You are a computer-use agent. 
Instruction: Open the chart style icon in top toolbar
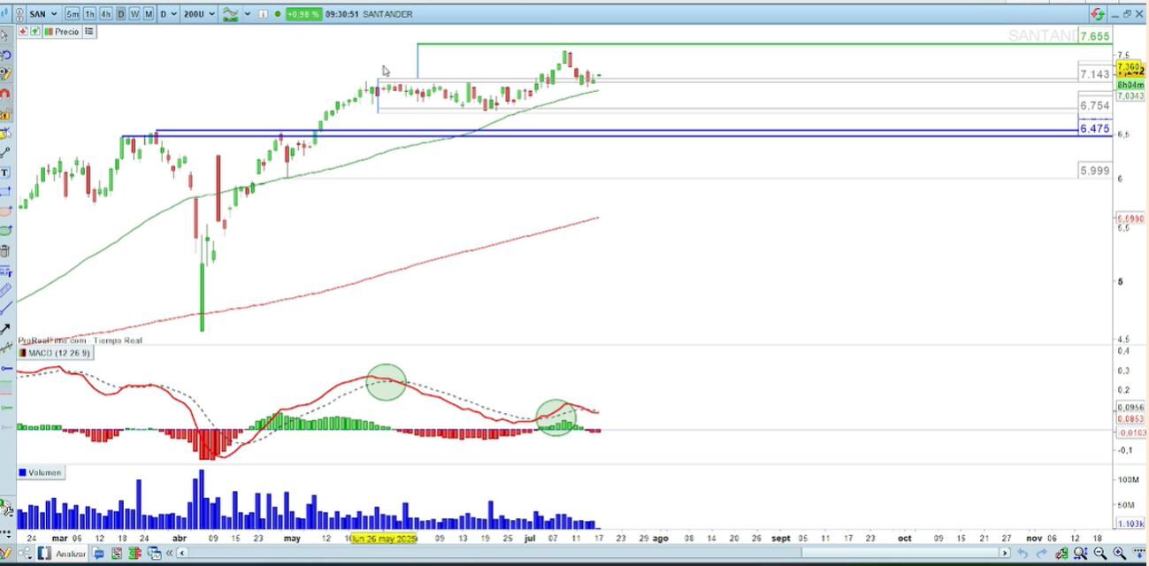tap(230, 14)
